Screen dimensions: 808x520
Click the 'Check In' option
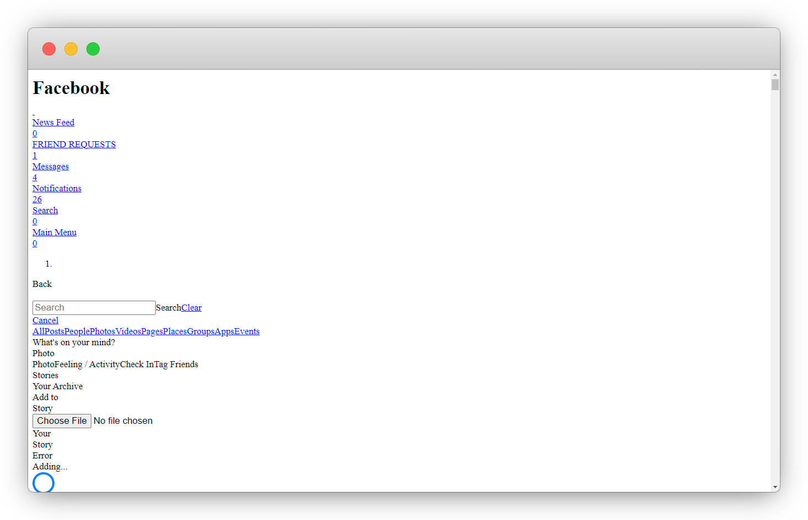137,364
